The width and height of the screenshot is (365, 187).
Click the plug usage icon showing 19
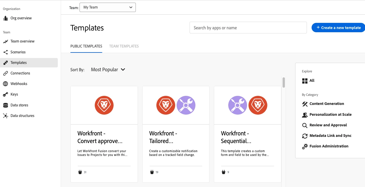click(x=152, y=172)
